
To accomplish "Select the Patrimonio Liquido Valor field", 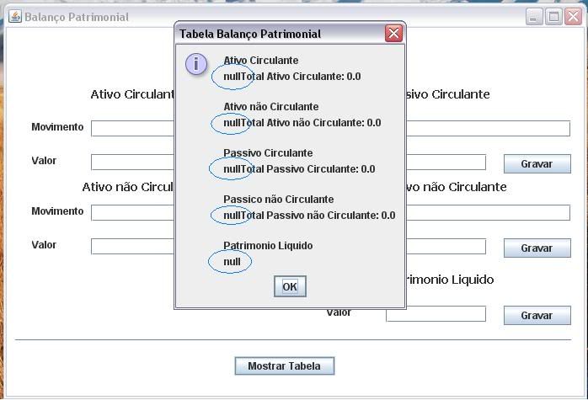I will point(436,314).
